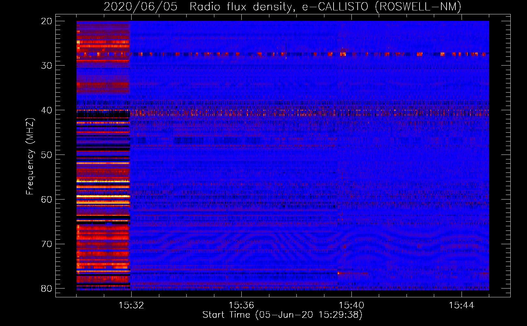Click the 15:32 time tick label

point(131,305)
